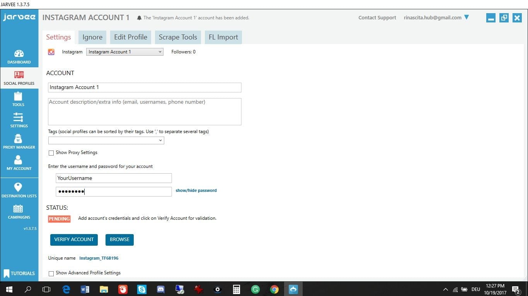
Task: Show hidden system tray icons
Action: [x=445, y=289]
